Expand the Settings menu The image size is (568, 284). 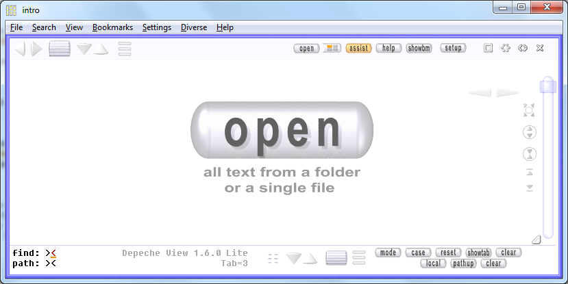click(157, 27)
